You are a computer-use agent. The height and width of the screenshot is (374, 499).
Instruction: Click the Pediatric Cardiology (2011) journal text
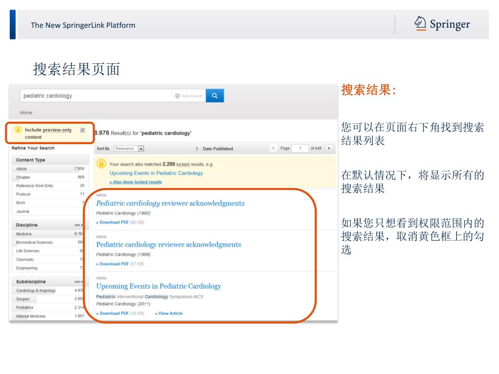coord(123,304)
